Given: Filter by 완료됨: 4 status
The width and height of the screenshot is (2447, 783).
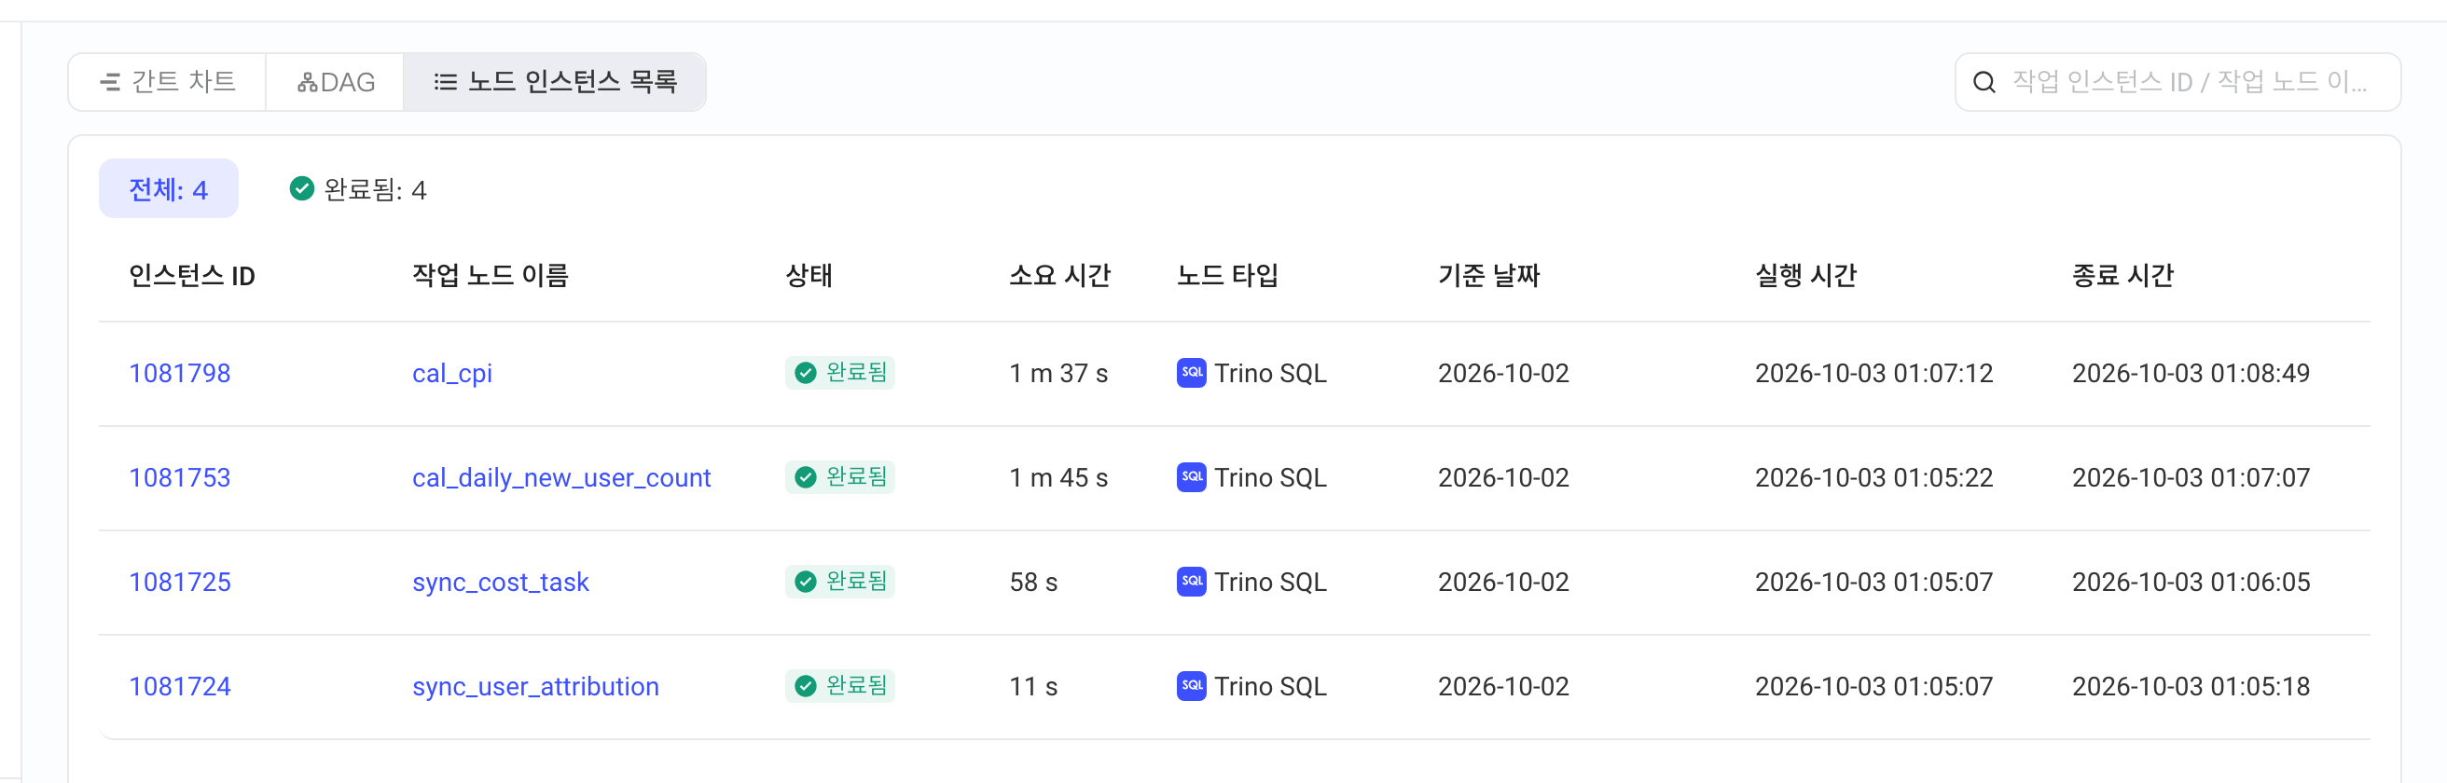Looking at the screenshot, I should pos(358,189).
